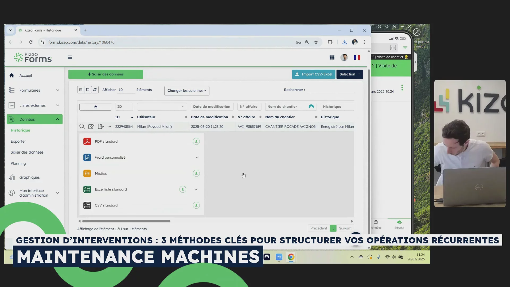Change language via French flag

click(357, 57)
